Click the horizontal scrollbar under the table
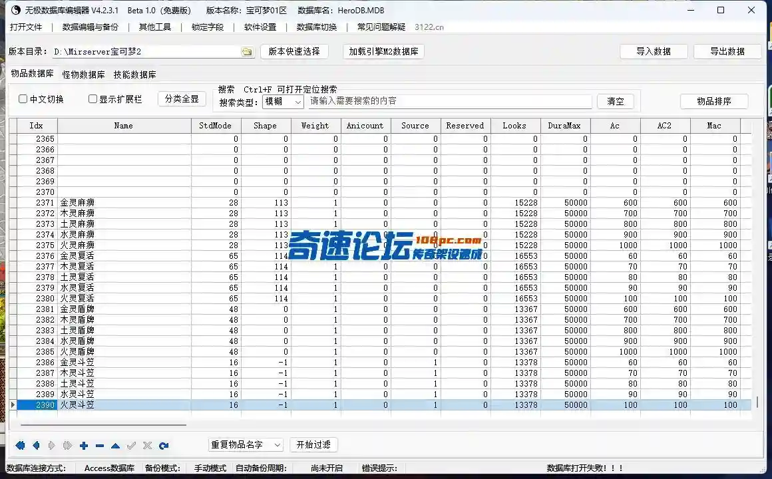The width and height of the screenshot is (772, 479). click(103, 424)
